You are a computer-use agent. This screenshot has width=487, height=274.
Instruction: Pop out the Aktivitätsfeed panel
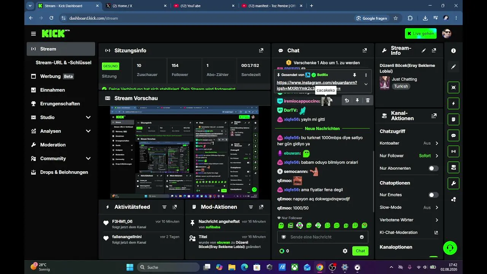(175, 207)
